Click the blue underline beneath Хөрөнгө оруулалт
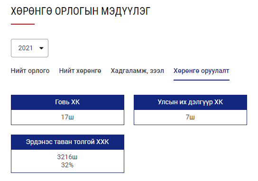 [x=202, y=80]
